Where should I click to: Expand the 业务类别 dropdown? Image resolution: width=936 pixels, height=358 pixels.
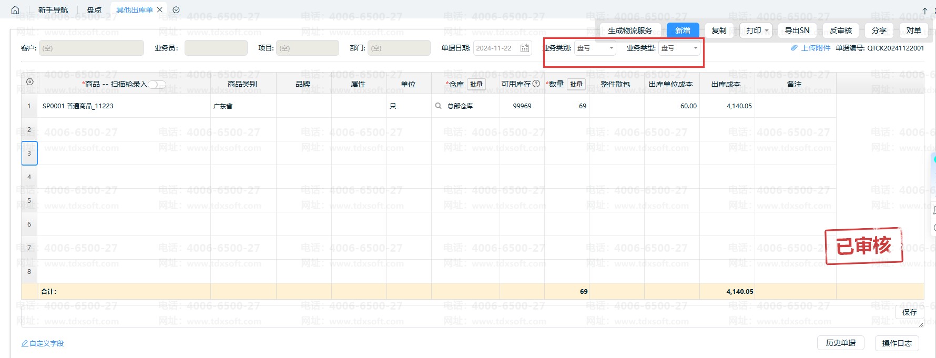coord(611,48)
